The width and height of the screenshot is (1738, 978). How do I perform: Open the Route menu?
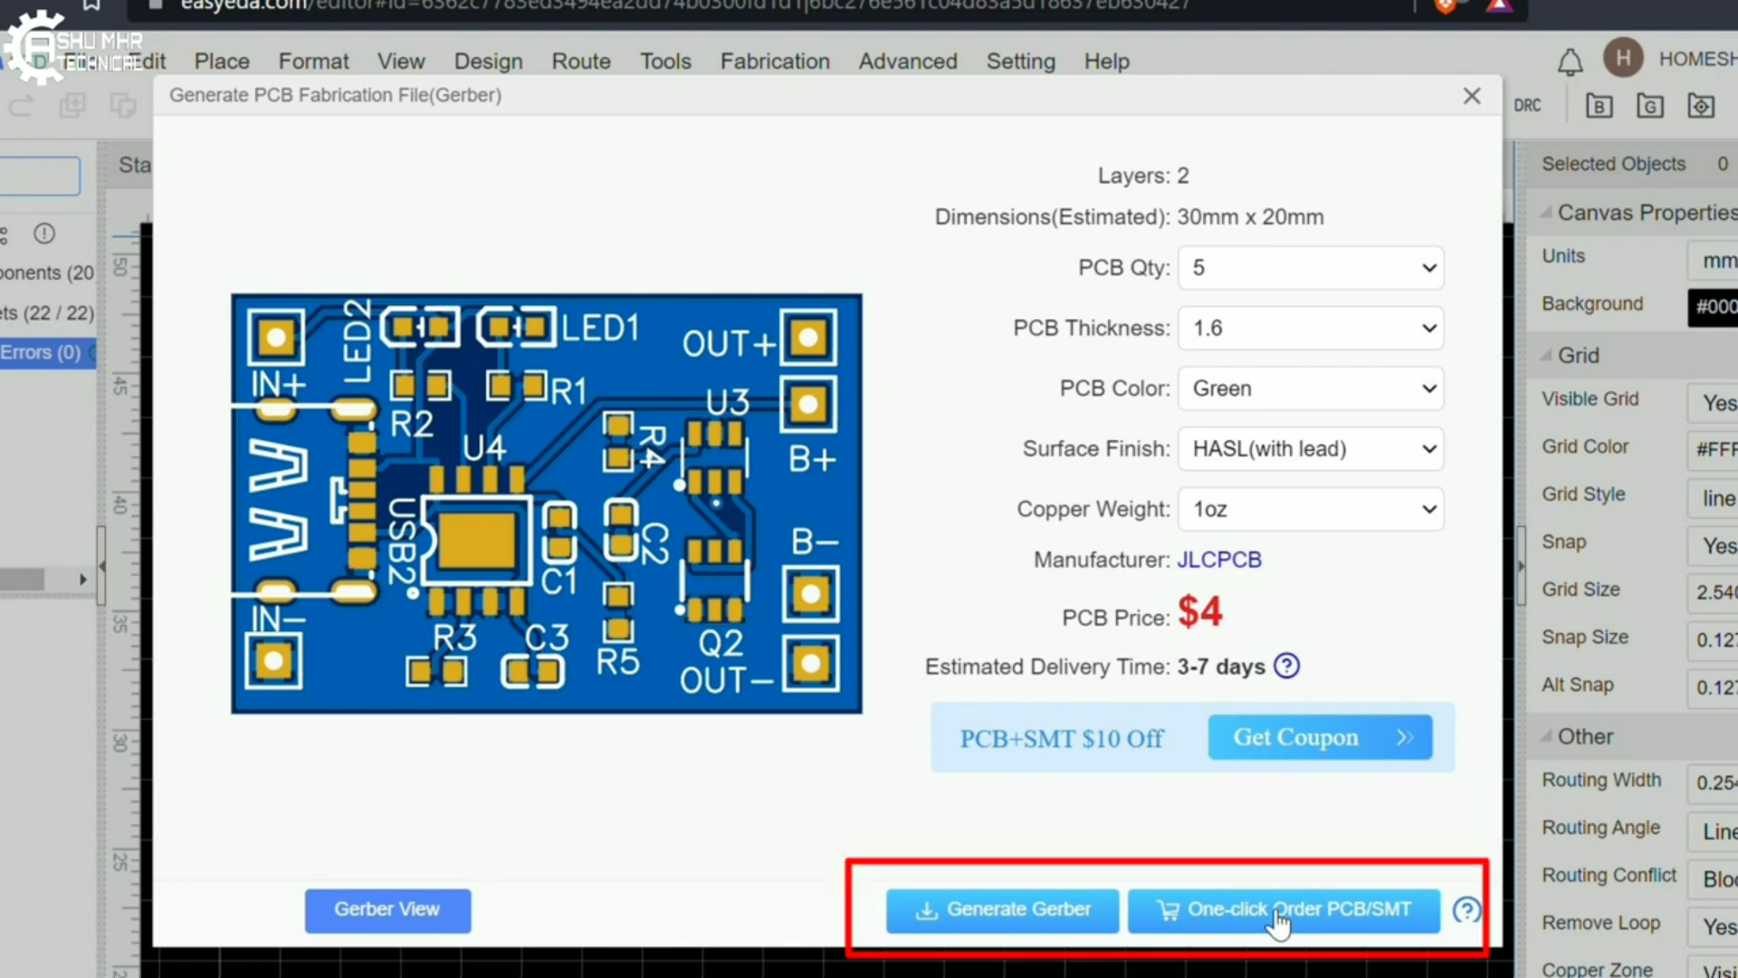581,62
